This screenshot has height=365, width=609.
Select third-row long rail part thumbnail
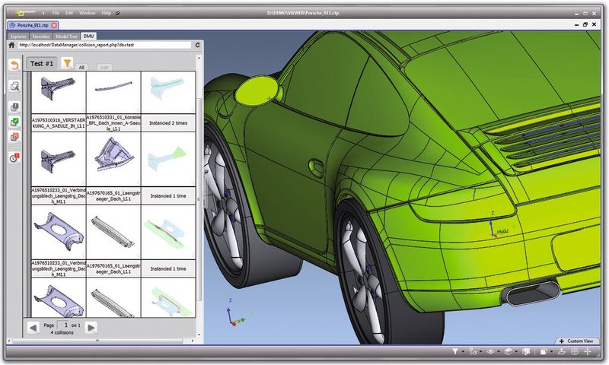(x=113, y=232)
